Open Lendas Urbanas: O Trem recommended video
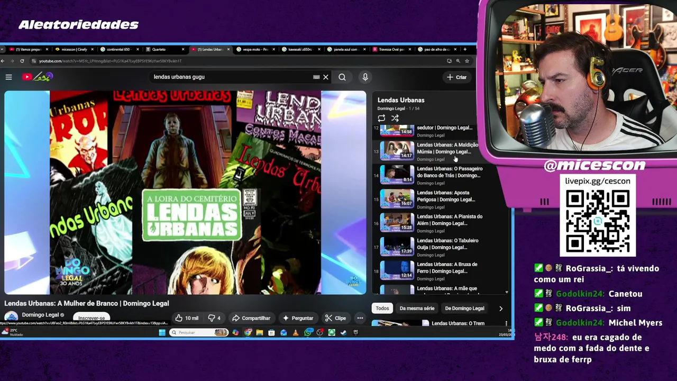Image resolution: width=677 pixels, height=381 pixels. tap(458, 323)
